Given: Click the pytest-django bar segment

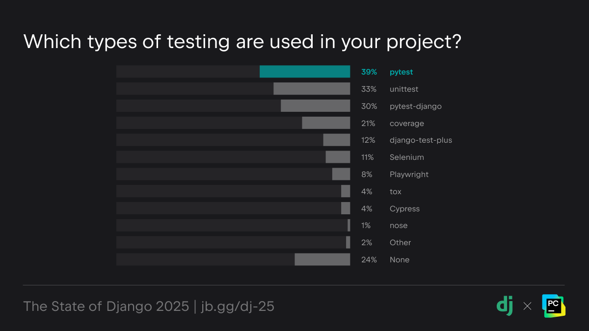Looking at the screenshot, I should [315, 106].
